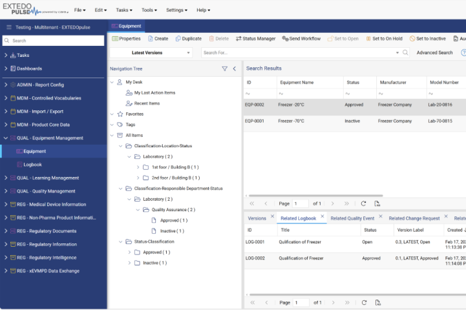Expand Dashboards in the sidebar
Viewport: 466px width, 310px height.
click(x=6, y=68)
